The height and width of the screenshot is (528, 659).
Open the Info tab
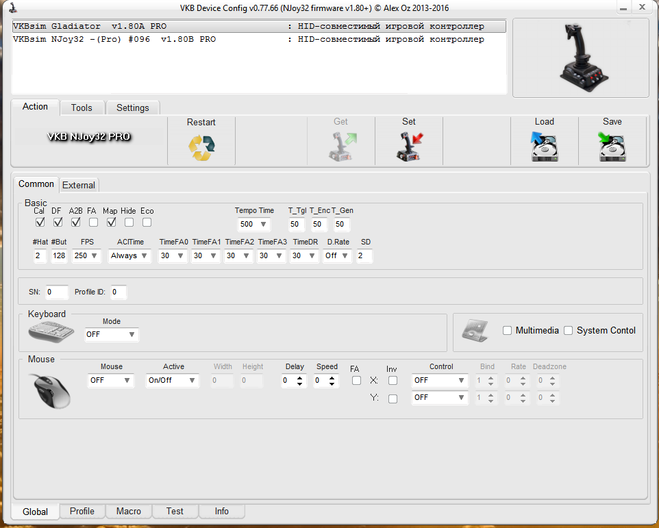point(221,511)
